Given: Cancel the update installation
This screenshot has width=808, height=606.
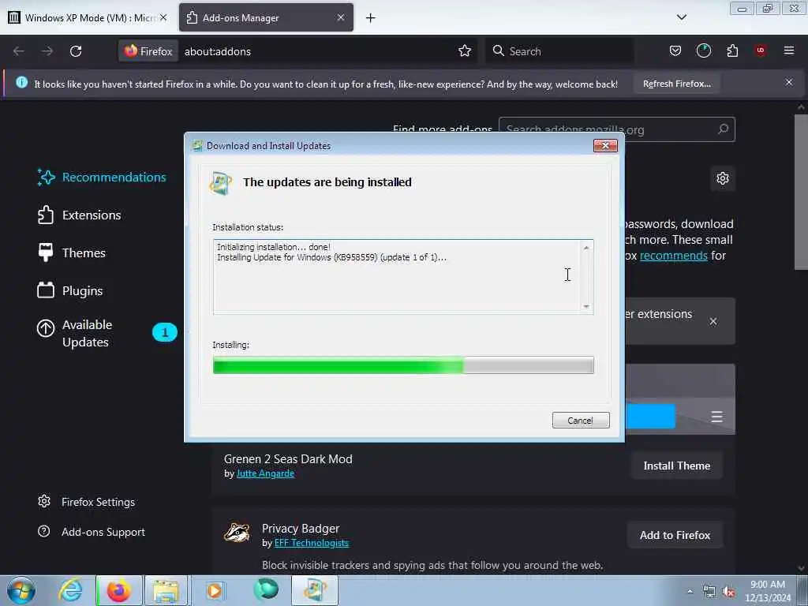Looking at the screenshot, I should click(581, 420).
